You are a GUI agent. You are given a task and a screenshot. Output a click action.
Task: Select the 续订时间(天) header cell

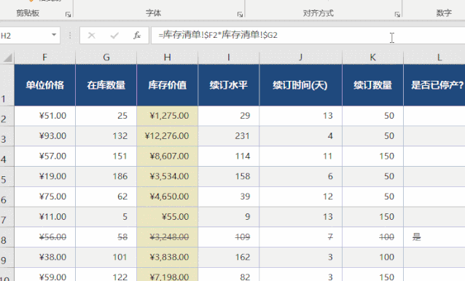click(300, 85)
